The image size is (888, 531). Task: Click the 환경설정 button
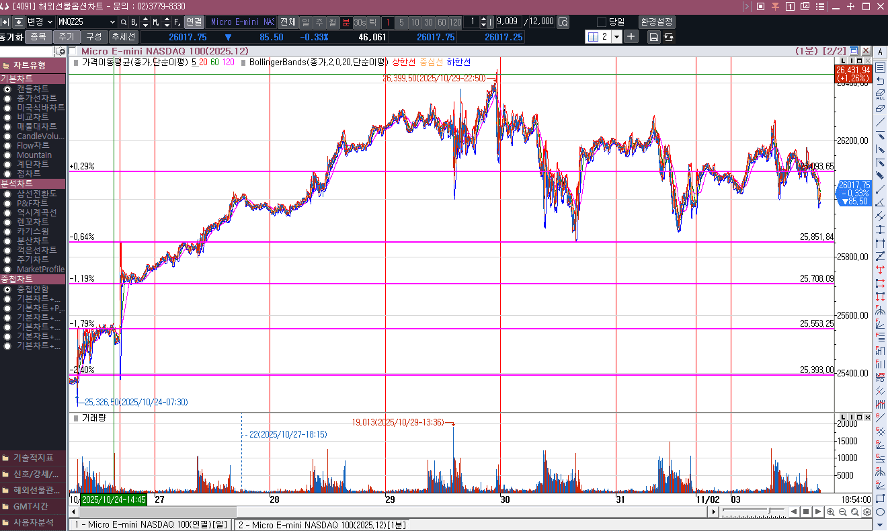tap(657, 22)
